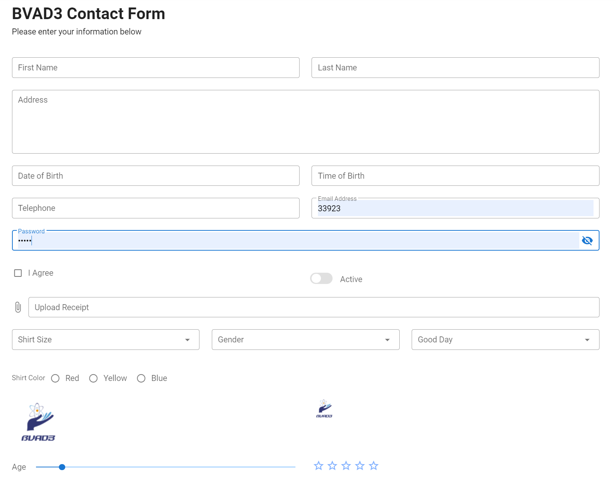Click the paperclip attachment icon
This screenshot has width=616, height=481.
point(18,307)
